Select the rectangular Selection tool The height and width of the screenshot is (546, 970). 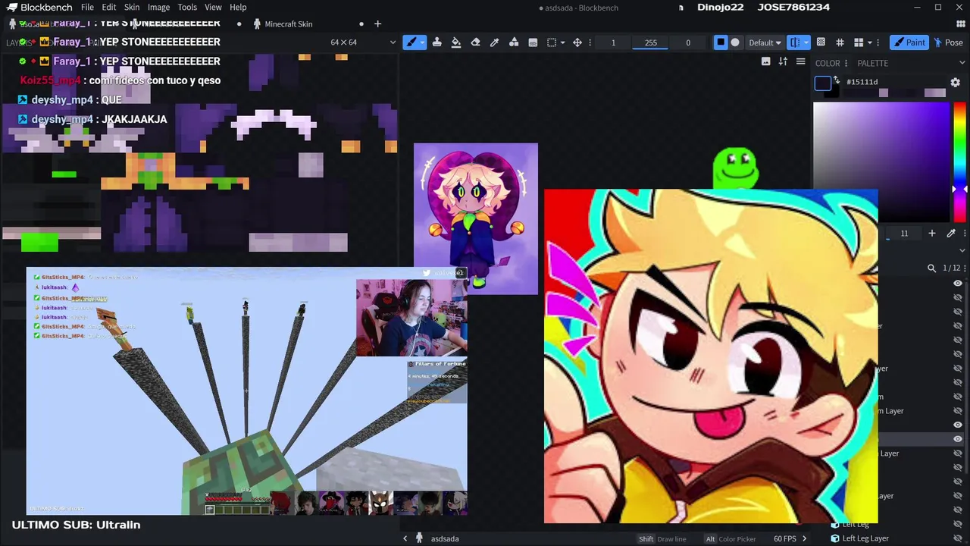[x=552, y=42]
